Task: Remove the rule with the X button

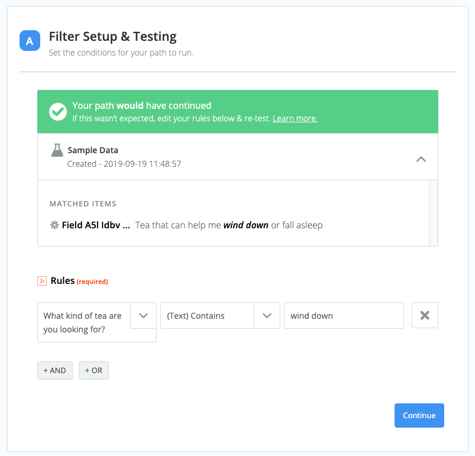Action: click(x=425, y=315)
